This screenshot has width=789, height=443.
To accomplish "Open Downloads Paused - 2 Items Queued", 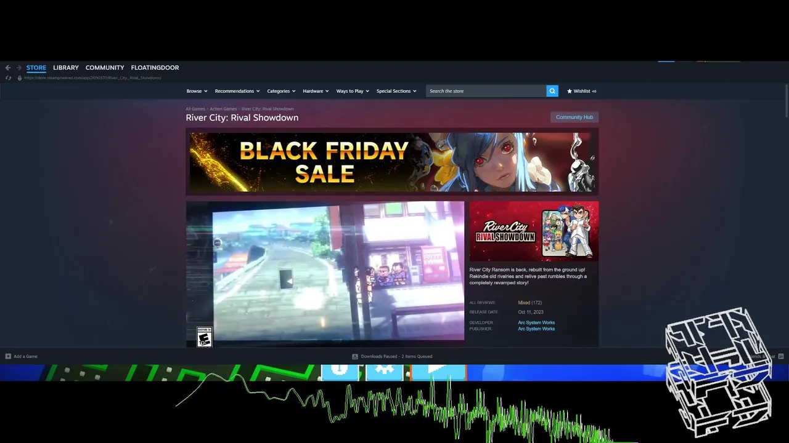I will coord(396,356).
